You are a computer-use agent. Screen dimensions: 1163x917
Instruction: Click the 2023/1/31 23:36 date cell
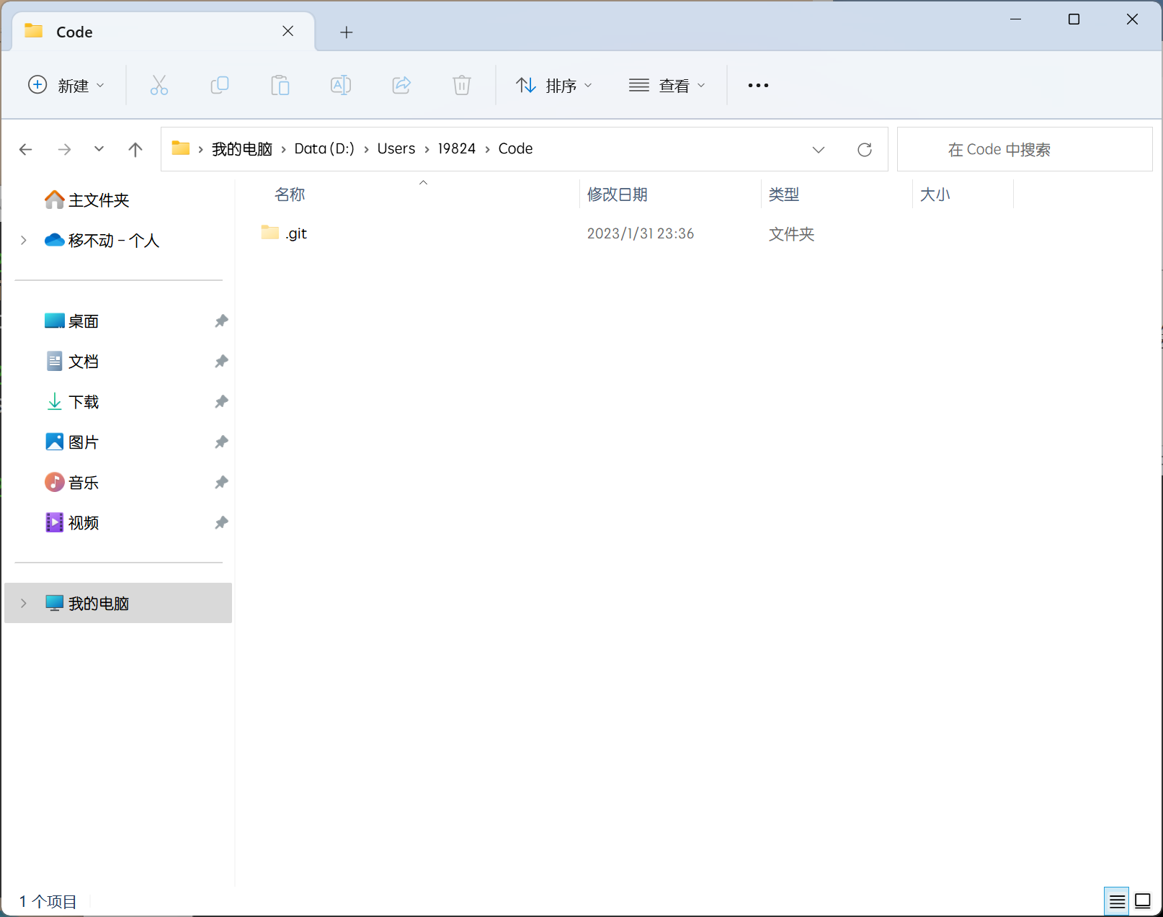[x=641, y=233]
